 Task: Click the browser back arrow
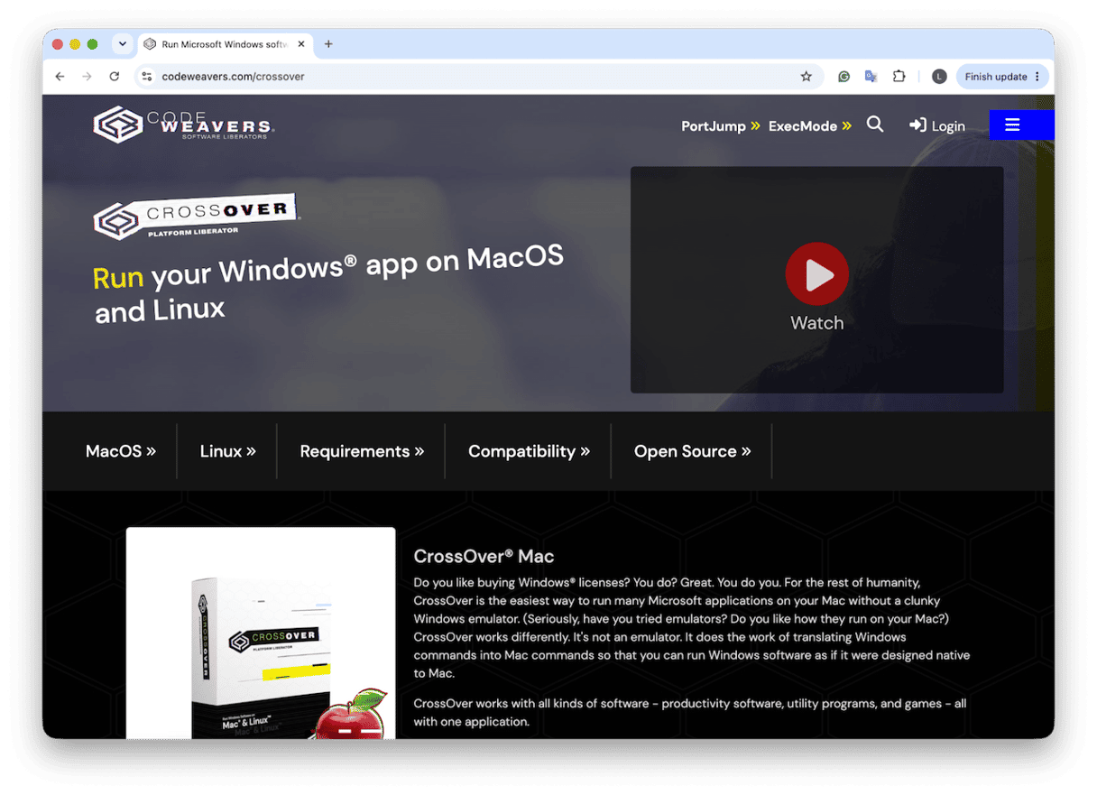[60, 77]
